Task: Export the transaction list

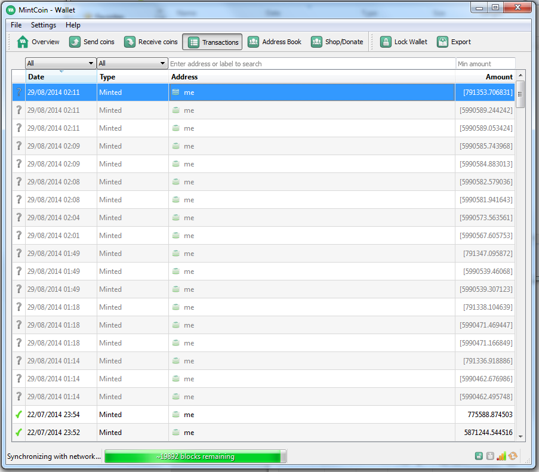Action: pyautogui.click(x=442, y=42)
